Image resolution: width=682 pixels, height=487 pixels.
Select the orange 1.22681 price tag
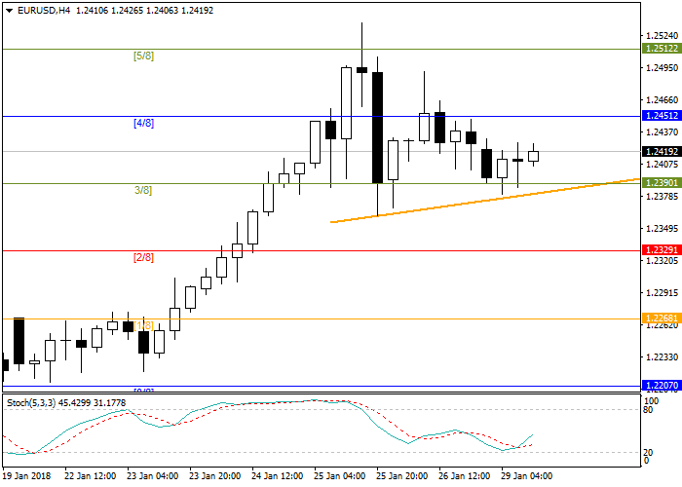[662, 318]
